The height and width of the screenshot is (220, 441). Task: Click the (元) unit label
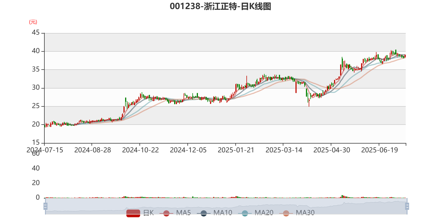[33, 22]
